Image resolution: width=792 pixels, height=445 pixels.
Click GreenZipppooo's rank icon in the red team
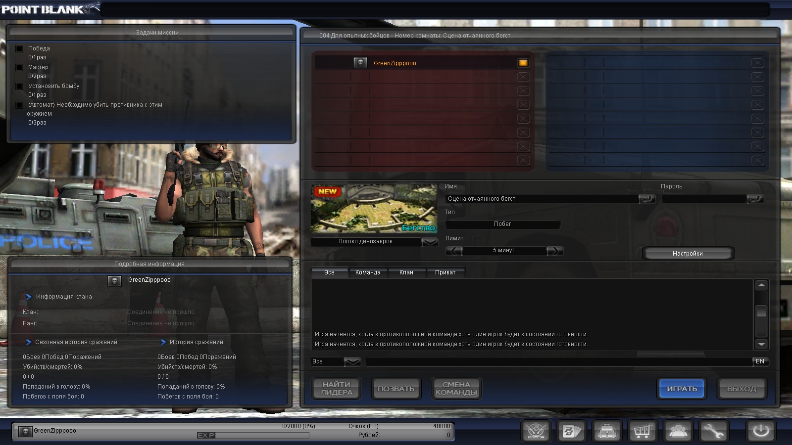(x=360, y=63)
